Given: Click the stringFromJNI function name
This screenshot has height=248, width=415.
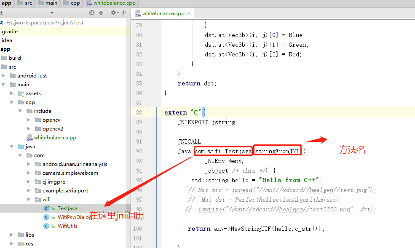Looking at the screenshot, I should pos(278,151).
